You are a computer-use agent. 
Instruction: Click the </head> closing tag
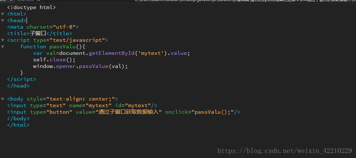click(x=18, y=86)
